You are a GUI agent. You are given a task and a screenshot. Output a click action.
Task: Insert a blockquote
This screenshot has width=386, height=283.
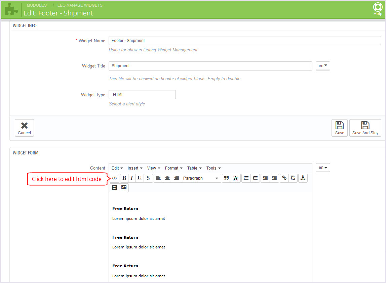click(x=226, y=178)
